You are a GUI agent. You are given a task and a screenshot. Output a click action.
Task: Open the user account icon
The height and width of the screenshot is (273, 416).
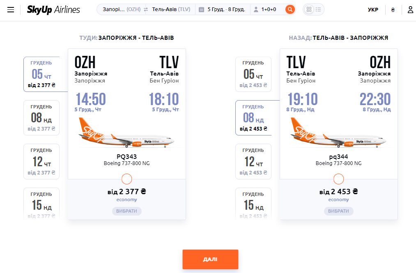(410, 10)
